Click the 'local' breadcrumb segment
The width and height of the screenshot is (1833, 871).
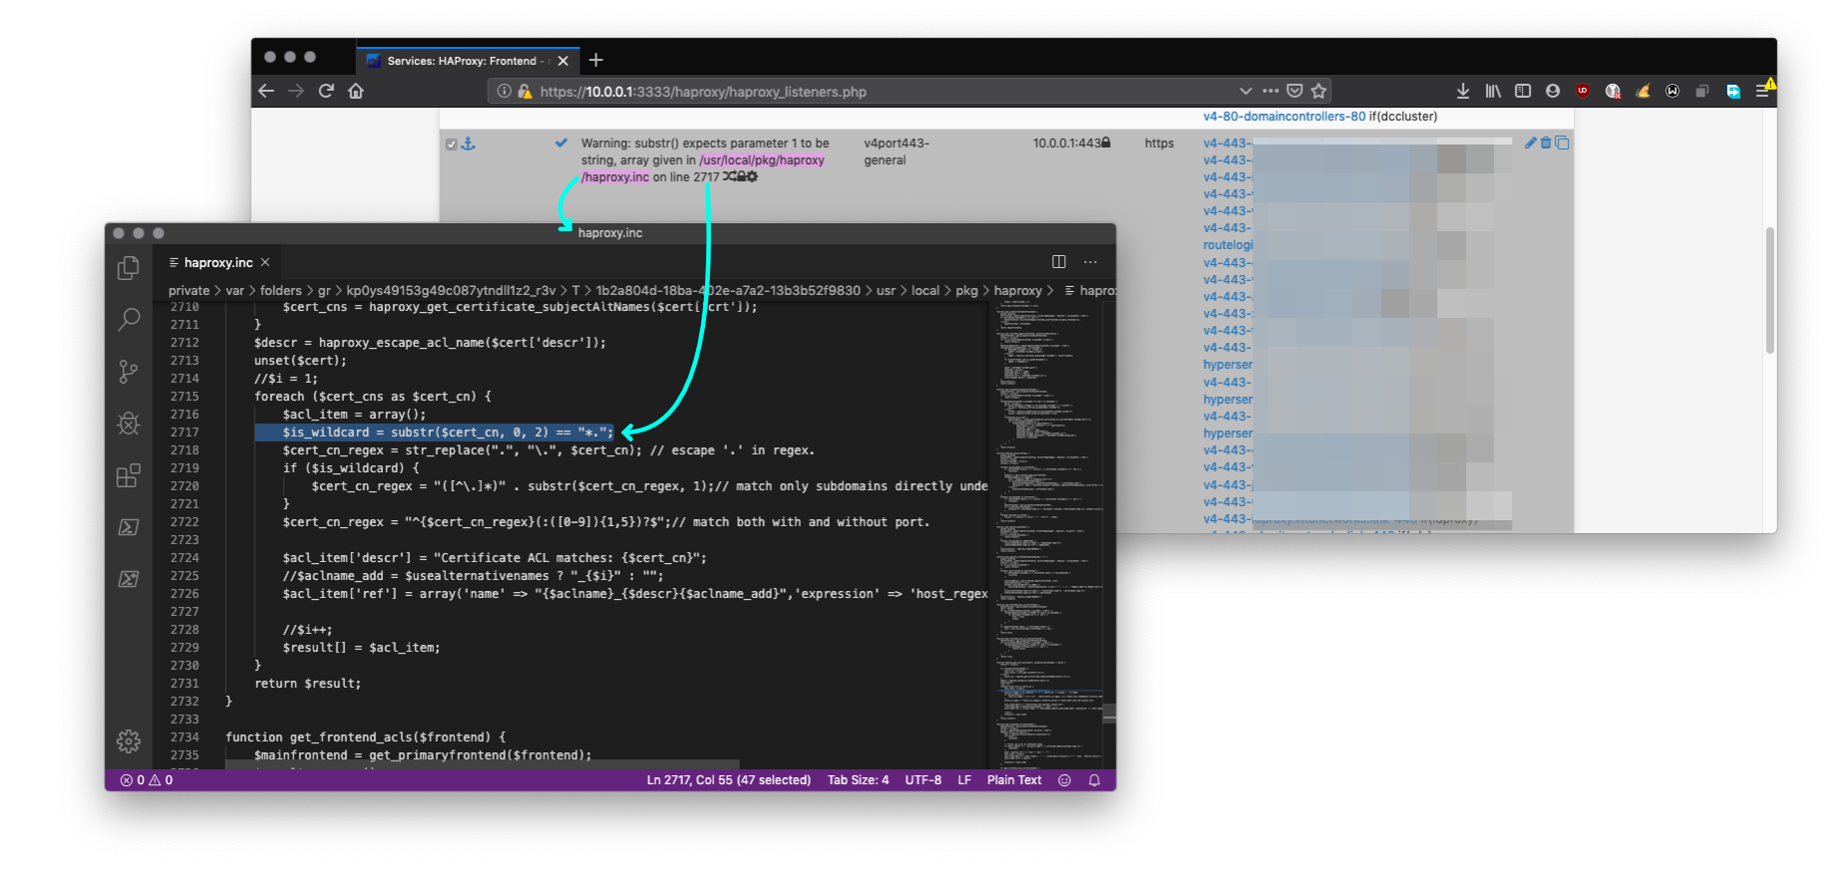(x=925, y=291)
